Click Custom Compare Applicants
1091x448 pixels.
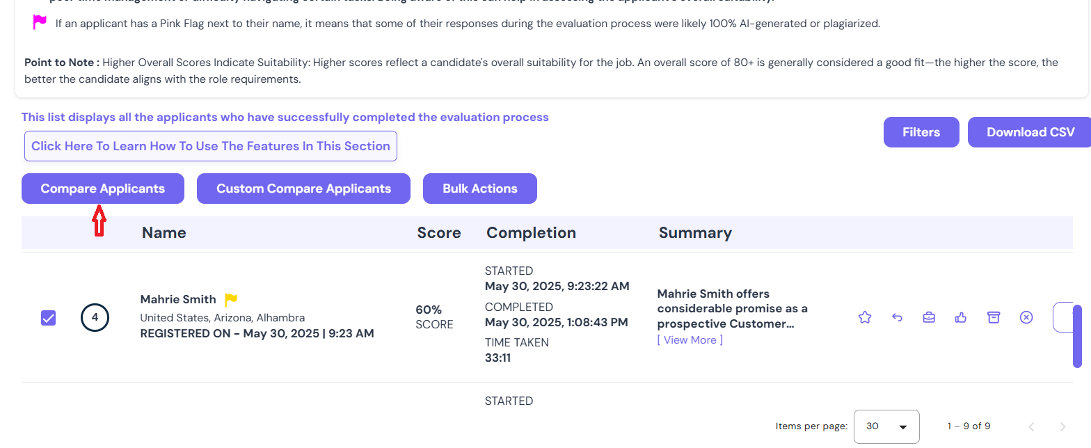click(303, 189)
